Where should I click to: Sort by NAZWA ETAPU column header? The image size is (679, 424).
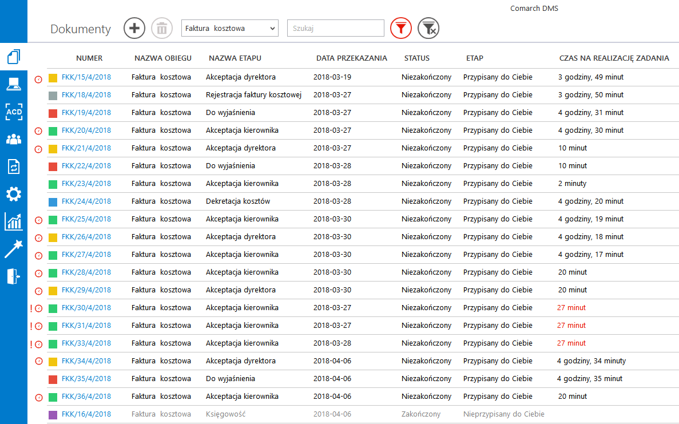click(x=235, y=58)
